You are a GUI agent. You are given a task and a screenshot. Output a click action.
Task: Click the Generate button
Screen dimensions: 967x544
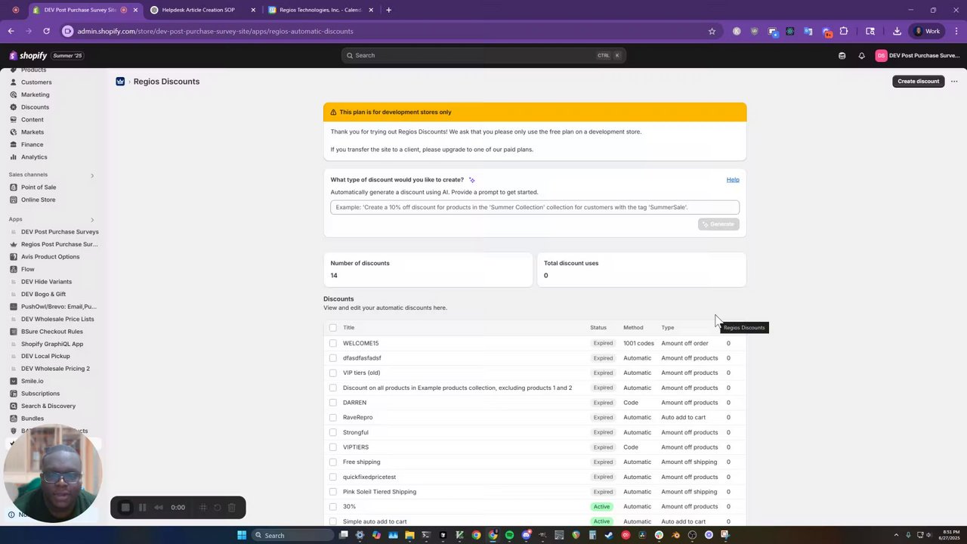coord(718,224)
